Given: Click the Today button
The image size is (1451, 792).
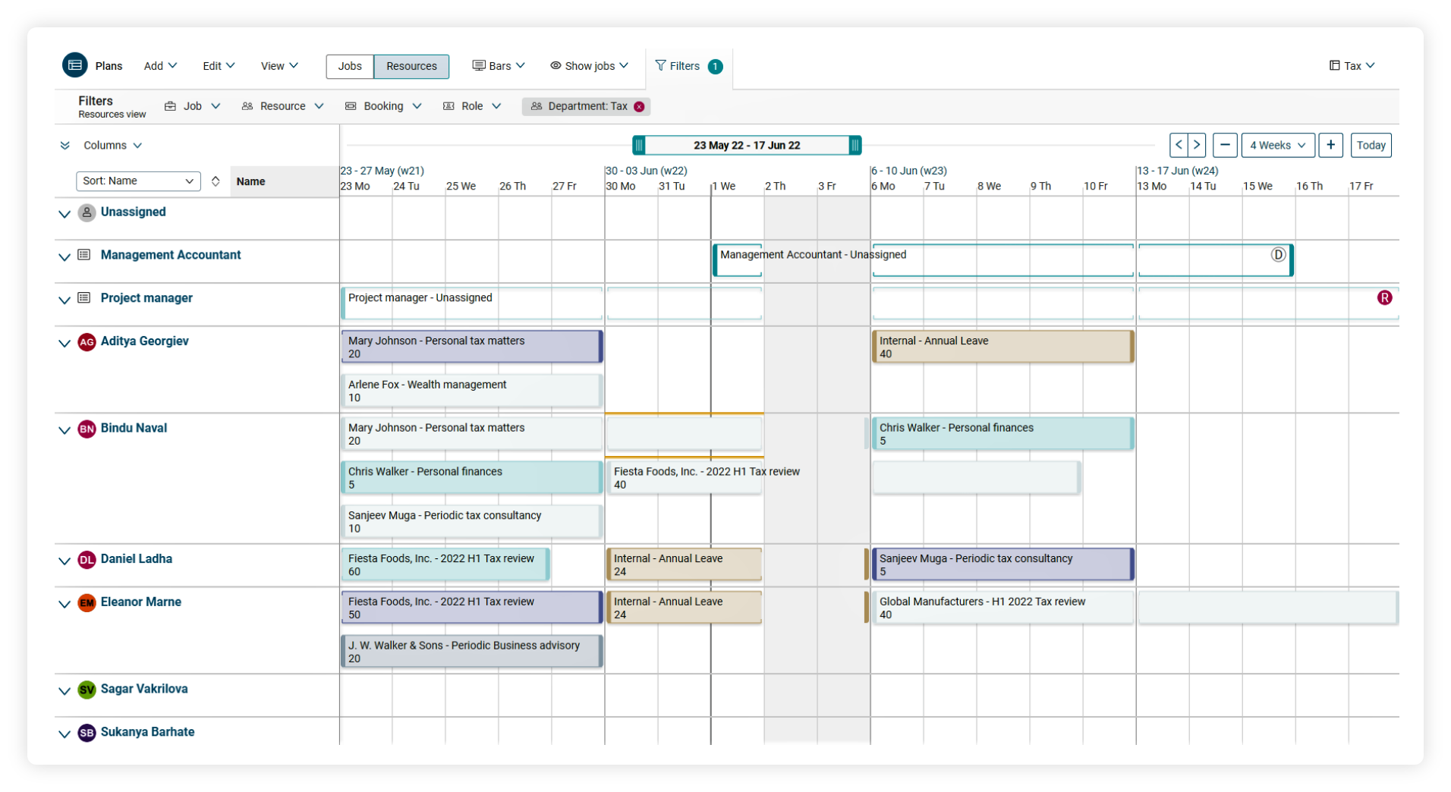Looking at the screenshot, I should point(1371,145).
